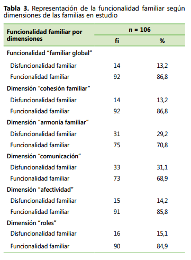
Task: Select the percentage value 68,9
Action: [x=162, y=178]
